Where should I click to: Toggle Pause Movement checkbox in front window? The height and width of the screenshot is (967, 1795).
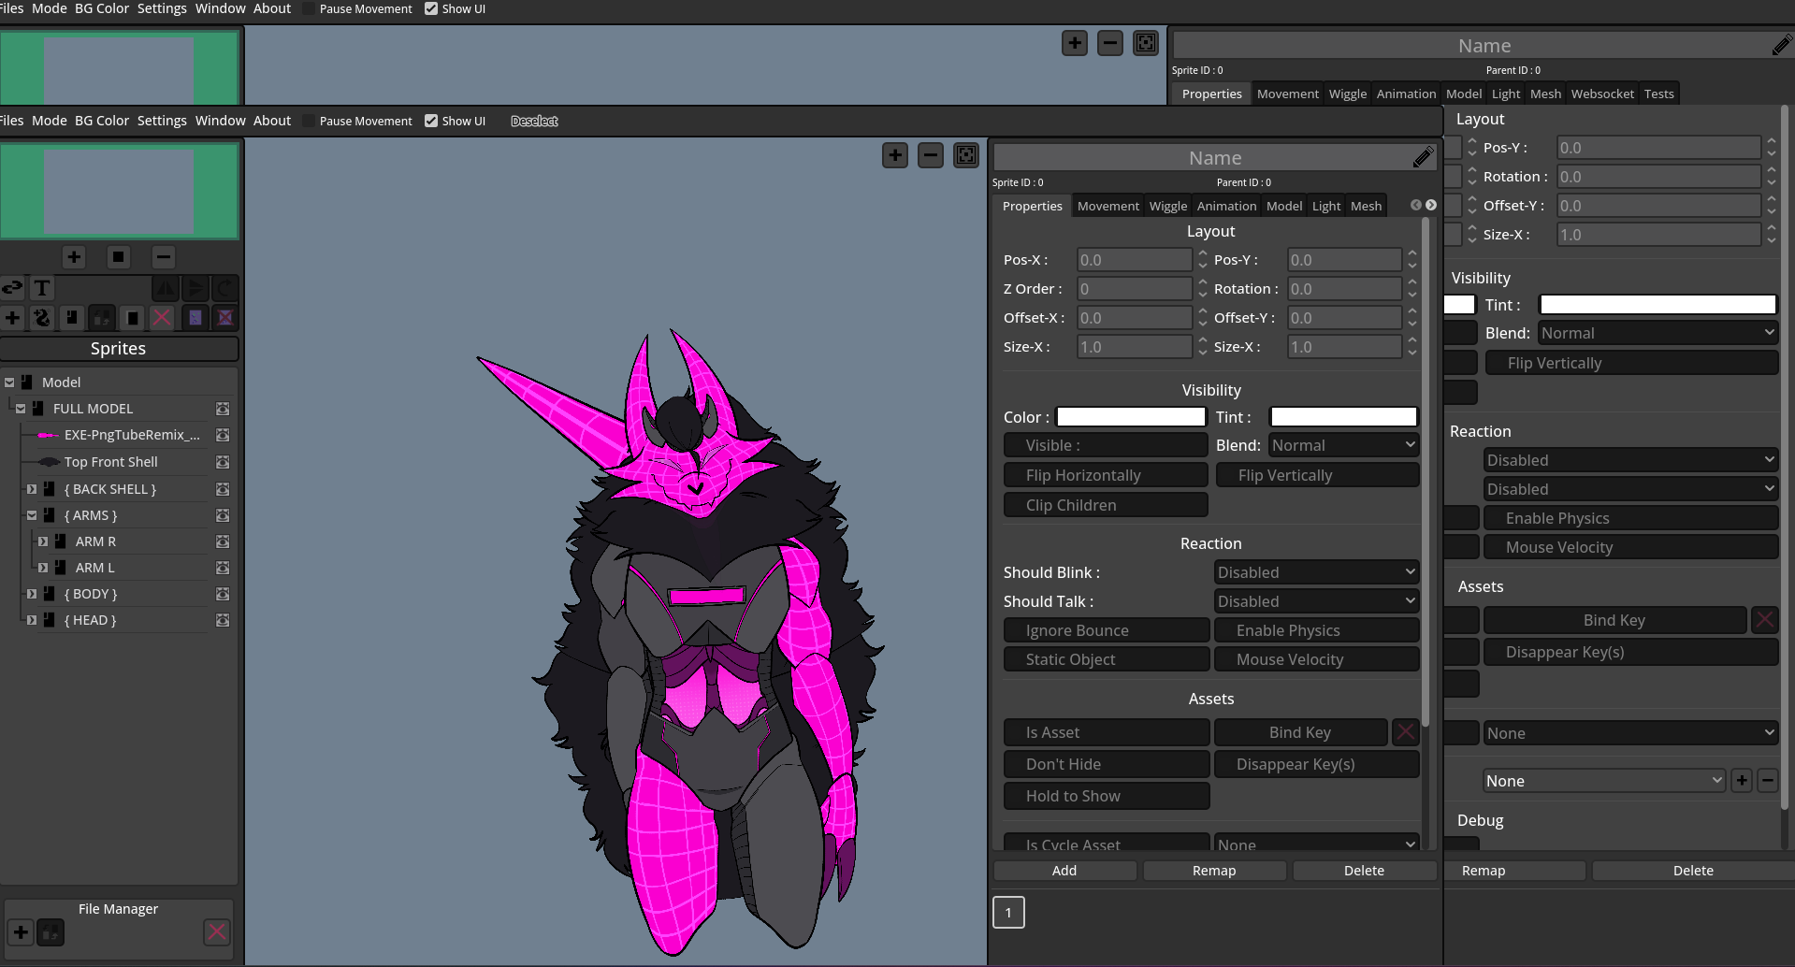point(310,121)
